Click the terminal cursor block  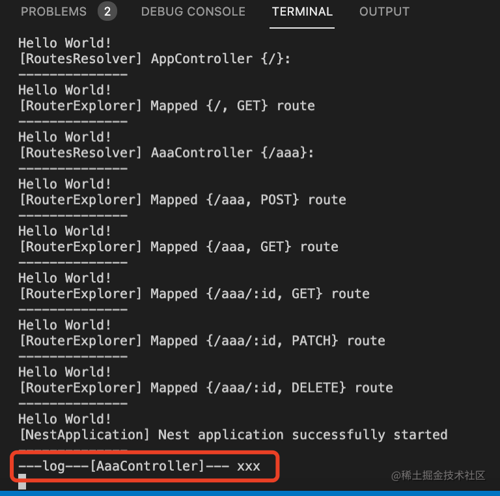click(x=22, y=482)
